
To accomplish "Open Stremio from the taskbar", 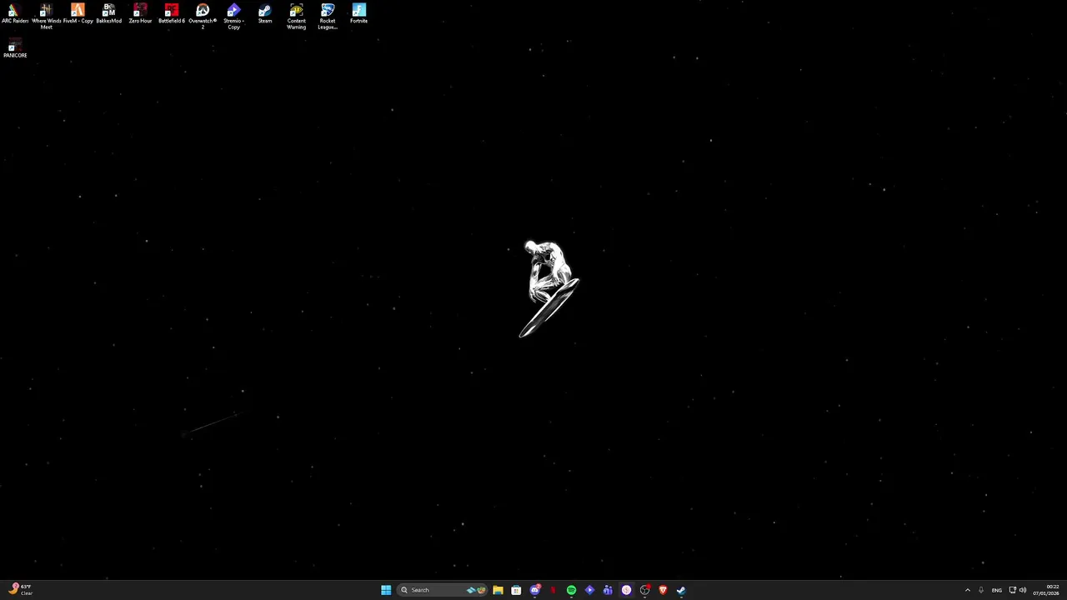I will click(589, 590).
